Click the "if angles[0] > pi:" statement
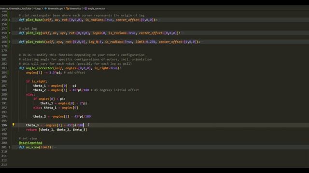The height and width of the screenshot is (173, 309). [x=49, y=99]
